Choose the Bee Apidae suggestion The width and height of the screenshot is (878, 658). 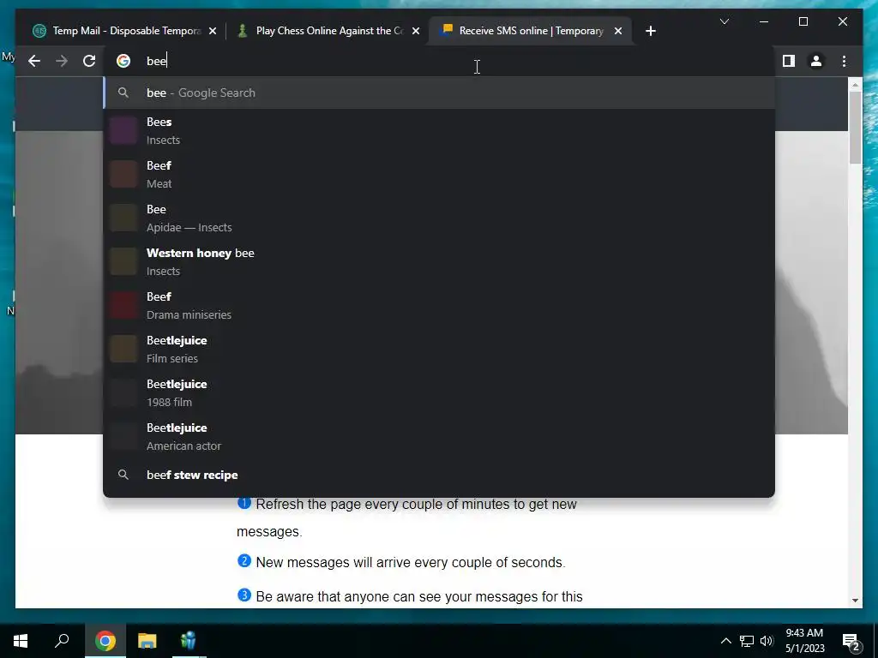[439, 218]
